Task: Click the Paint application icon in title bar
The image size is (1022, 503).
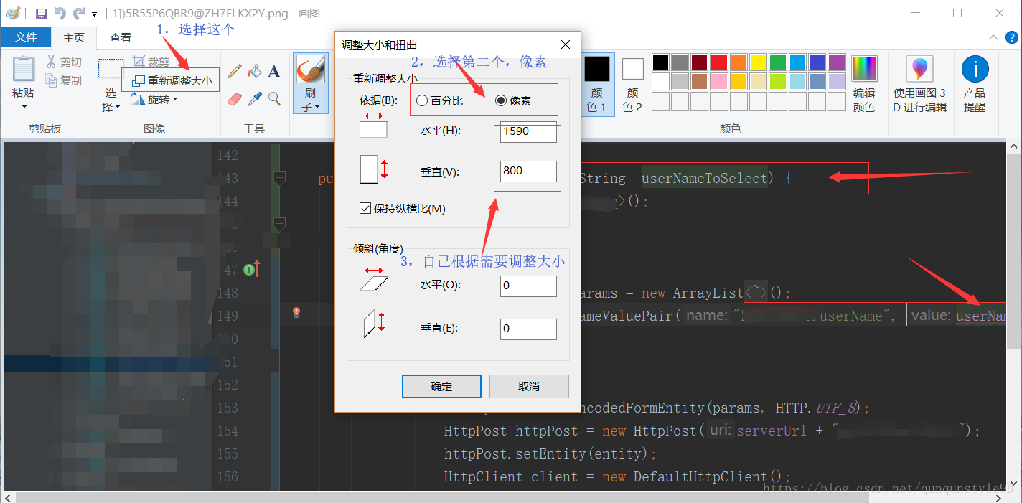Action: [12, 13]
